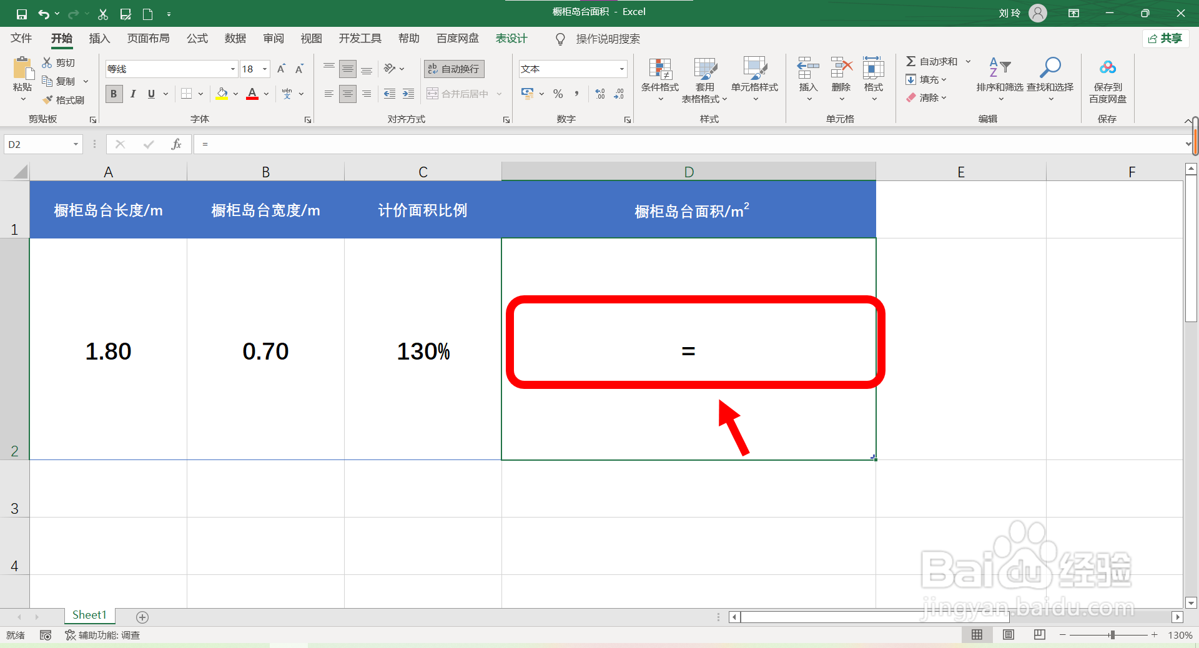1199x648 pixels.
Task: Click the Delete cells (删除) icon
Action: point(841,67)
